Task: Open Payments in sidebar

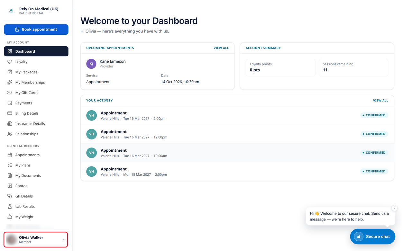Action: (x=36, y=103)
